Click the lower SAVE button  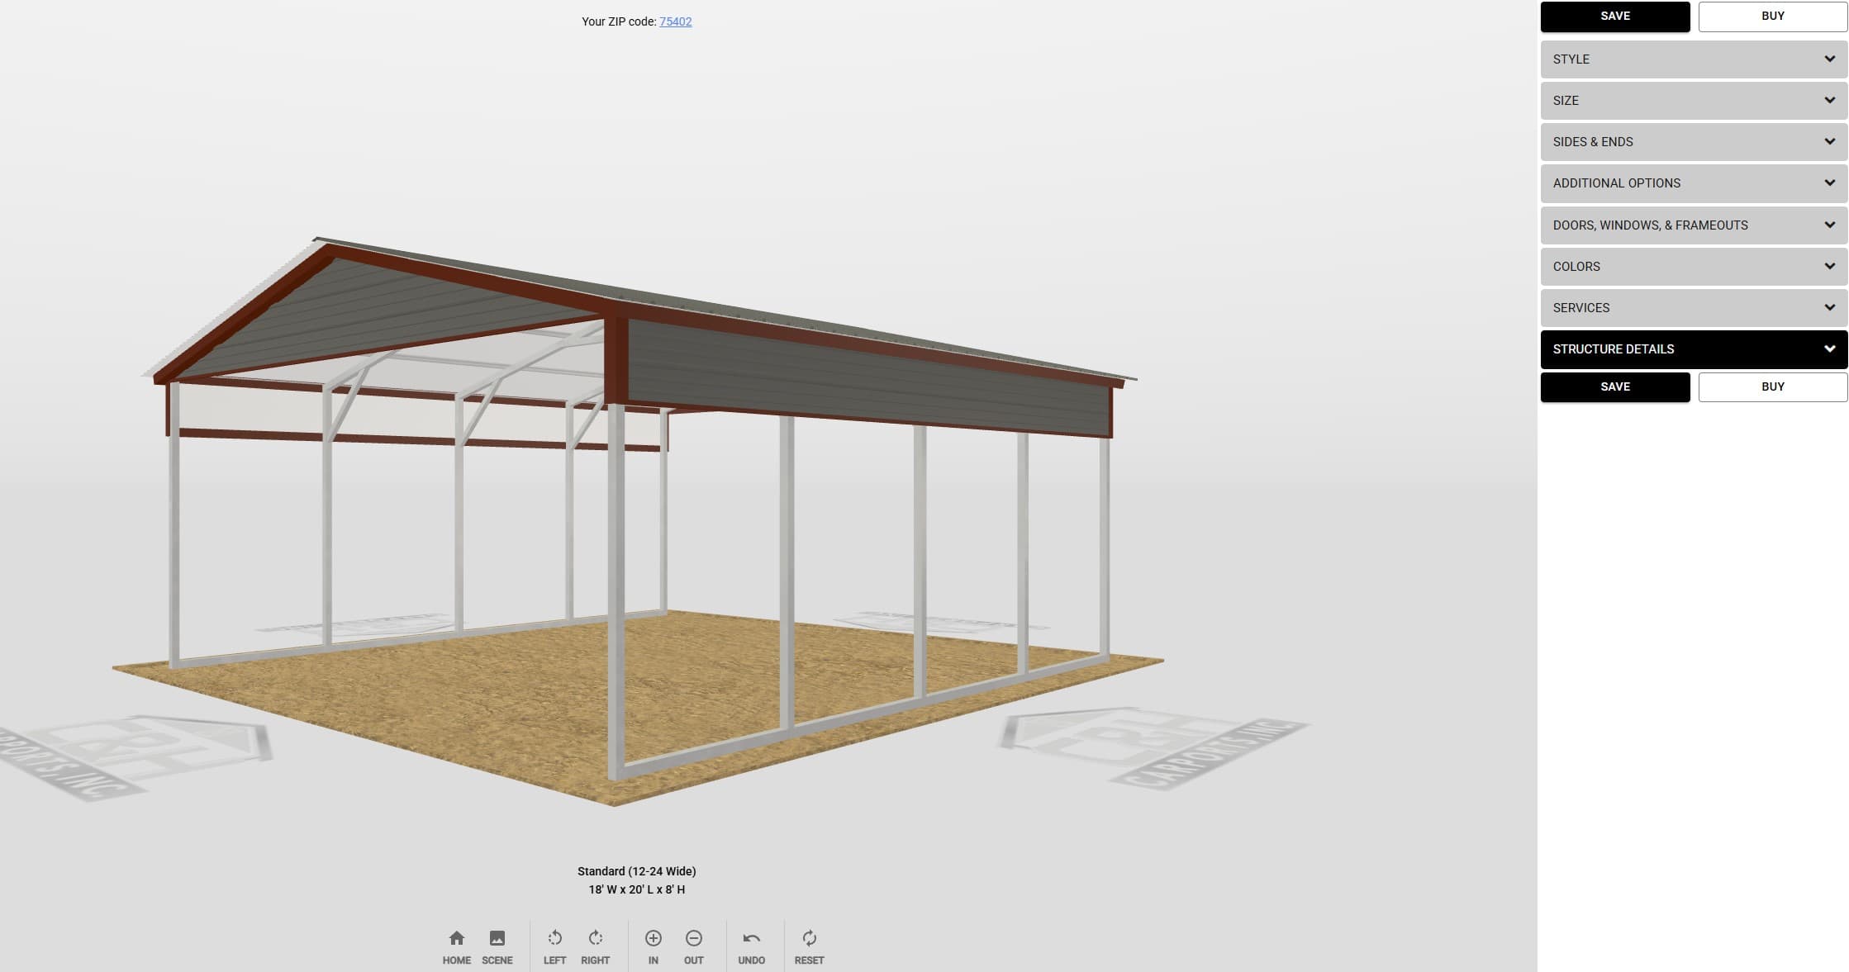point(1614,386)
